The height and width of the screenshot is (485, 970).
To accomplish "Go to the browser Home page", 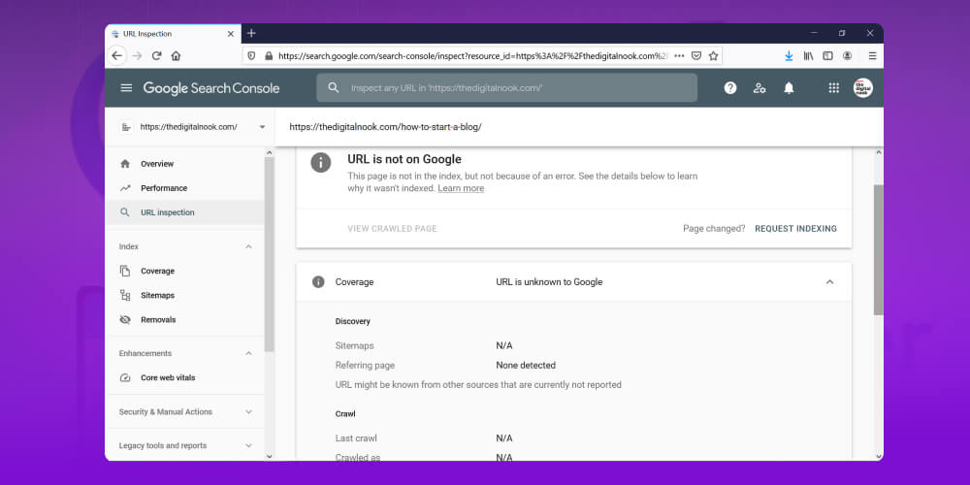I will [x=176, y=55].
